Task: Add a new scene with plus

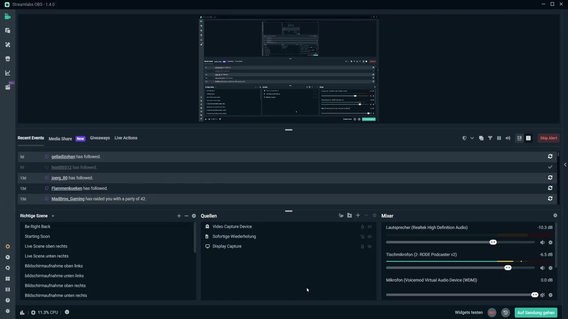Action: (179, 216)
